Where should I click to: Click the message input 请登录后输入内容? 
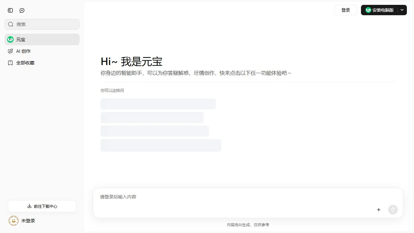(x=248, y=197)
